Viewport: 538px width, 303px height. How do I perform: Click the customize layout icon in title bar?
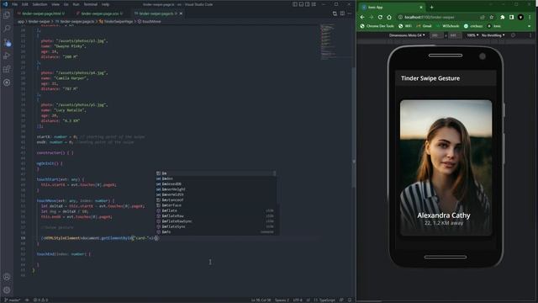coord(314,4)
